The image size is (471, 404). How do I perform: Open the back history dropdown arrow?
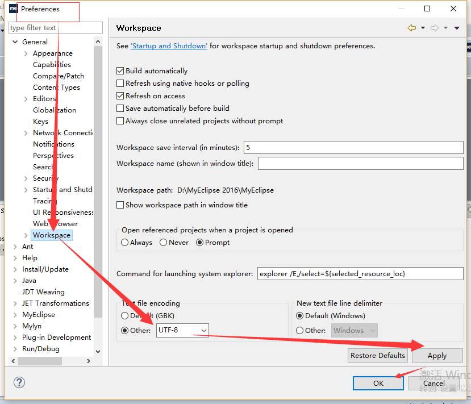[423, 28]
